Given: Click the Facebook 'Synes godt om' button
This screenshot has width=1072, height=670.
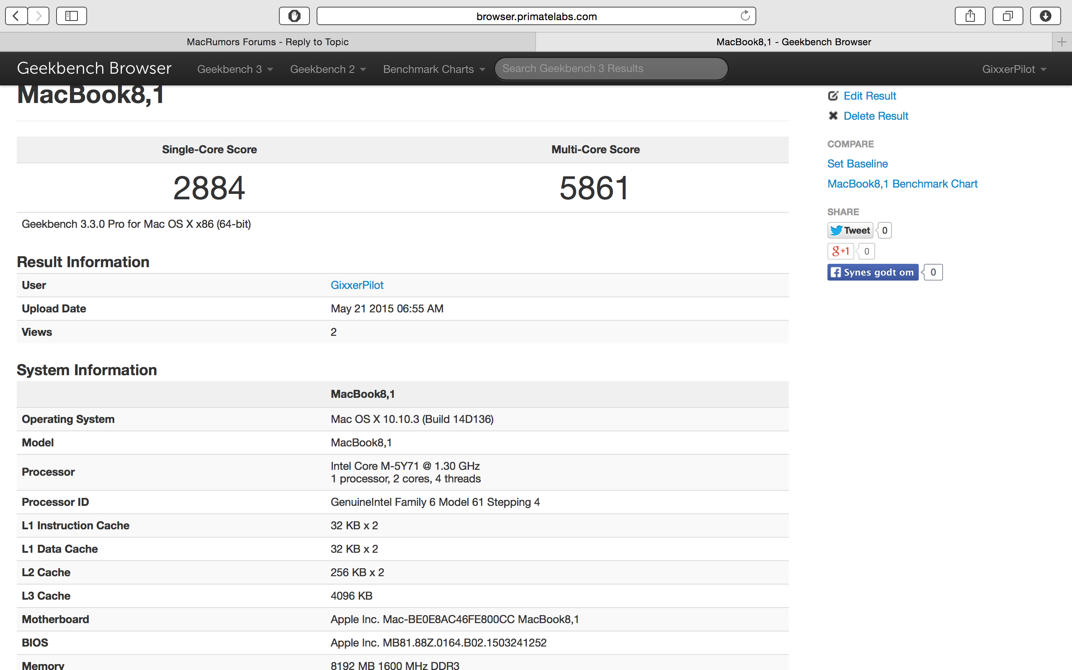Looking at the screenshot, I should tap(873, 272).
